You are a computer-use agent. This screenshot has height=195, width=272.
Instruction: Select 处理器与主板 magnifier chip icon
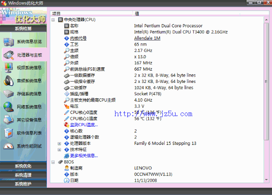tap(9, 55)
